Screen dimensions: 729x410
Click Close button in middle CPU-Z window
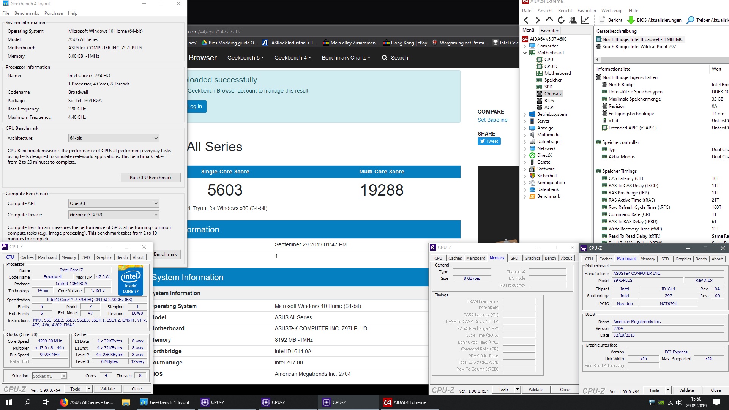(565, 389)
